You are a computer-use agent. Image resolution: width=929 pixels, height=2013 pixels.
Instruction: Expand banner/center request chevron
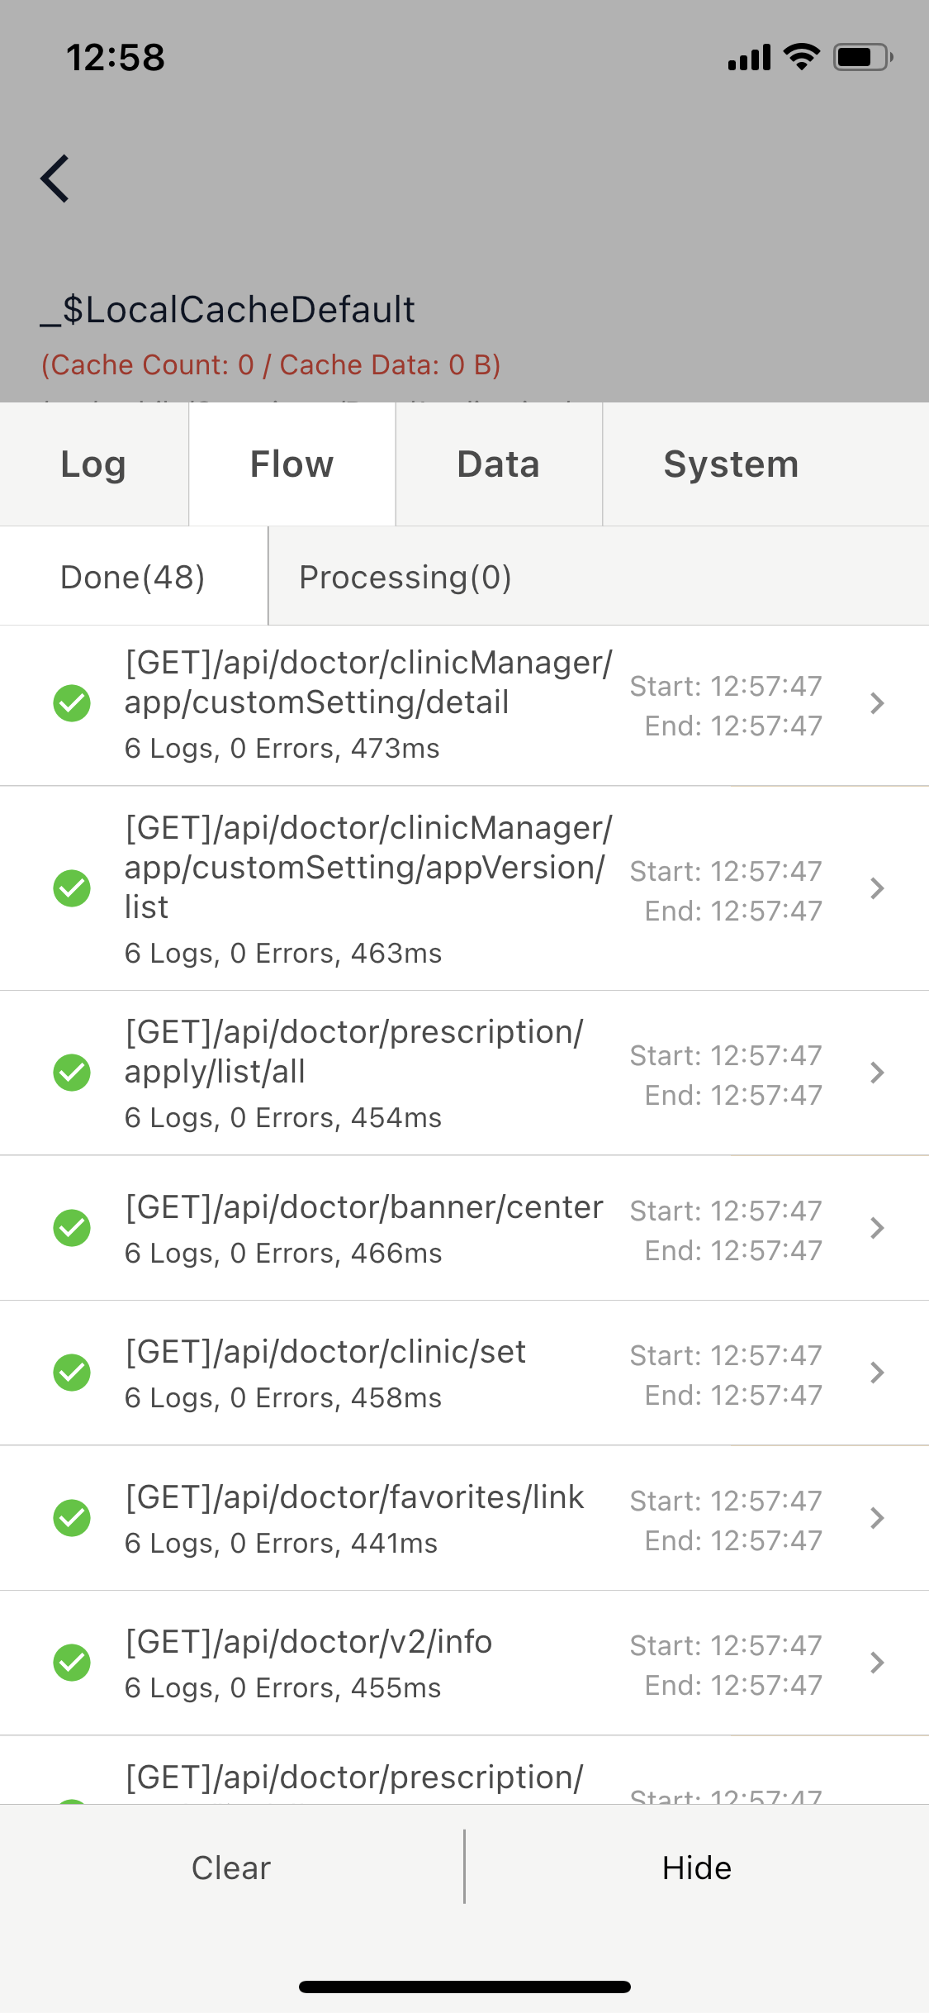coord(877,1228)
